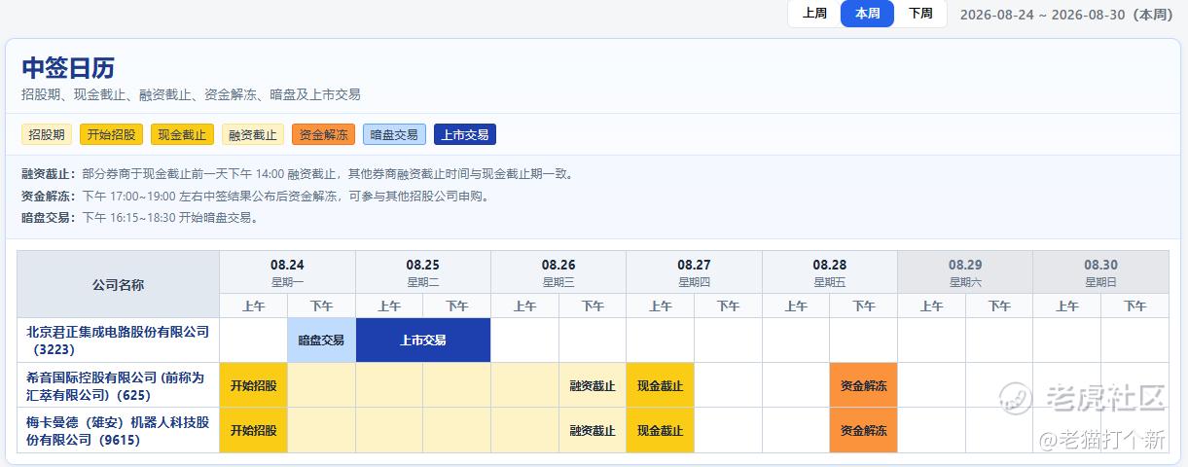Image resolution: width=1188 pixels, height=467 pixels.
Task: Click the 08.30 星期日 column header
Action: 1100,272
